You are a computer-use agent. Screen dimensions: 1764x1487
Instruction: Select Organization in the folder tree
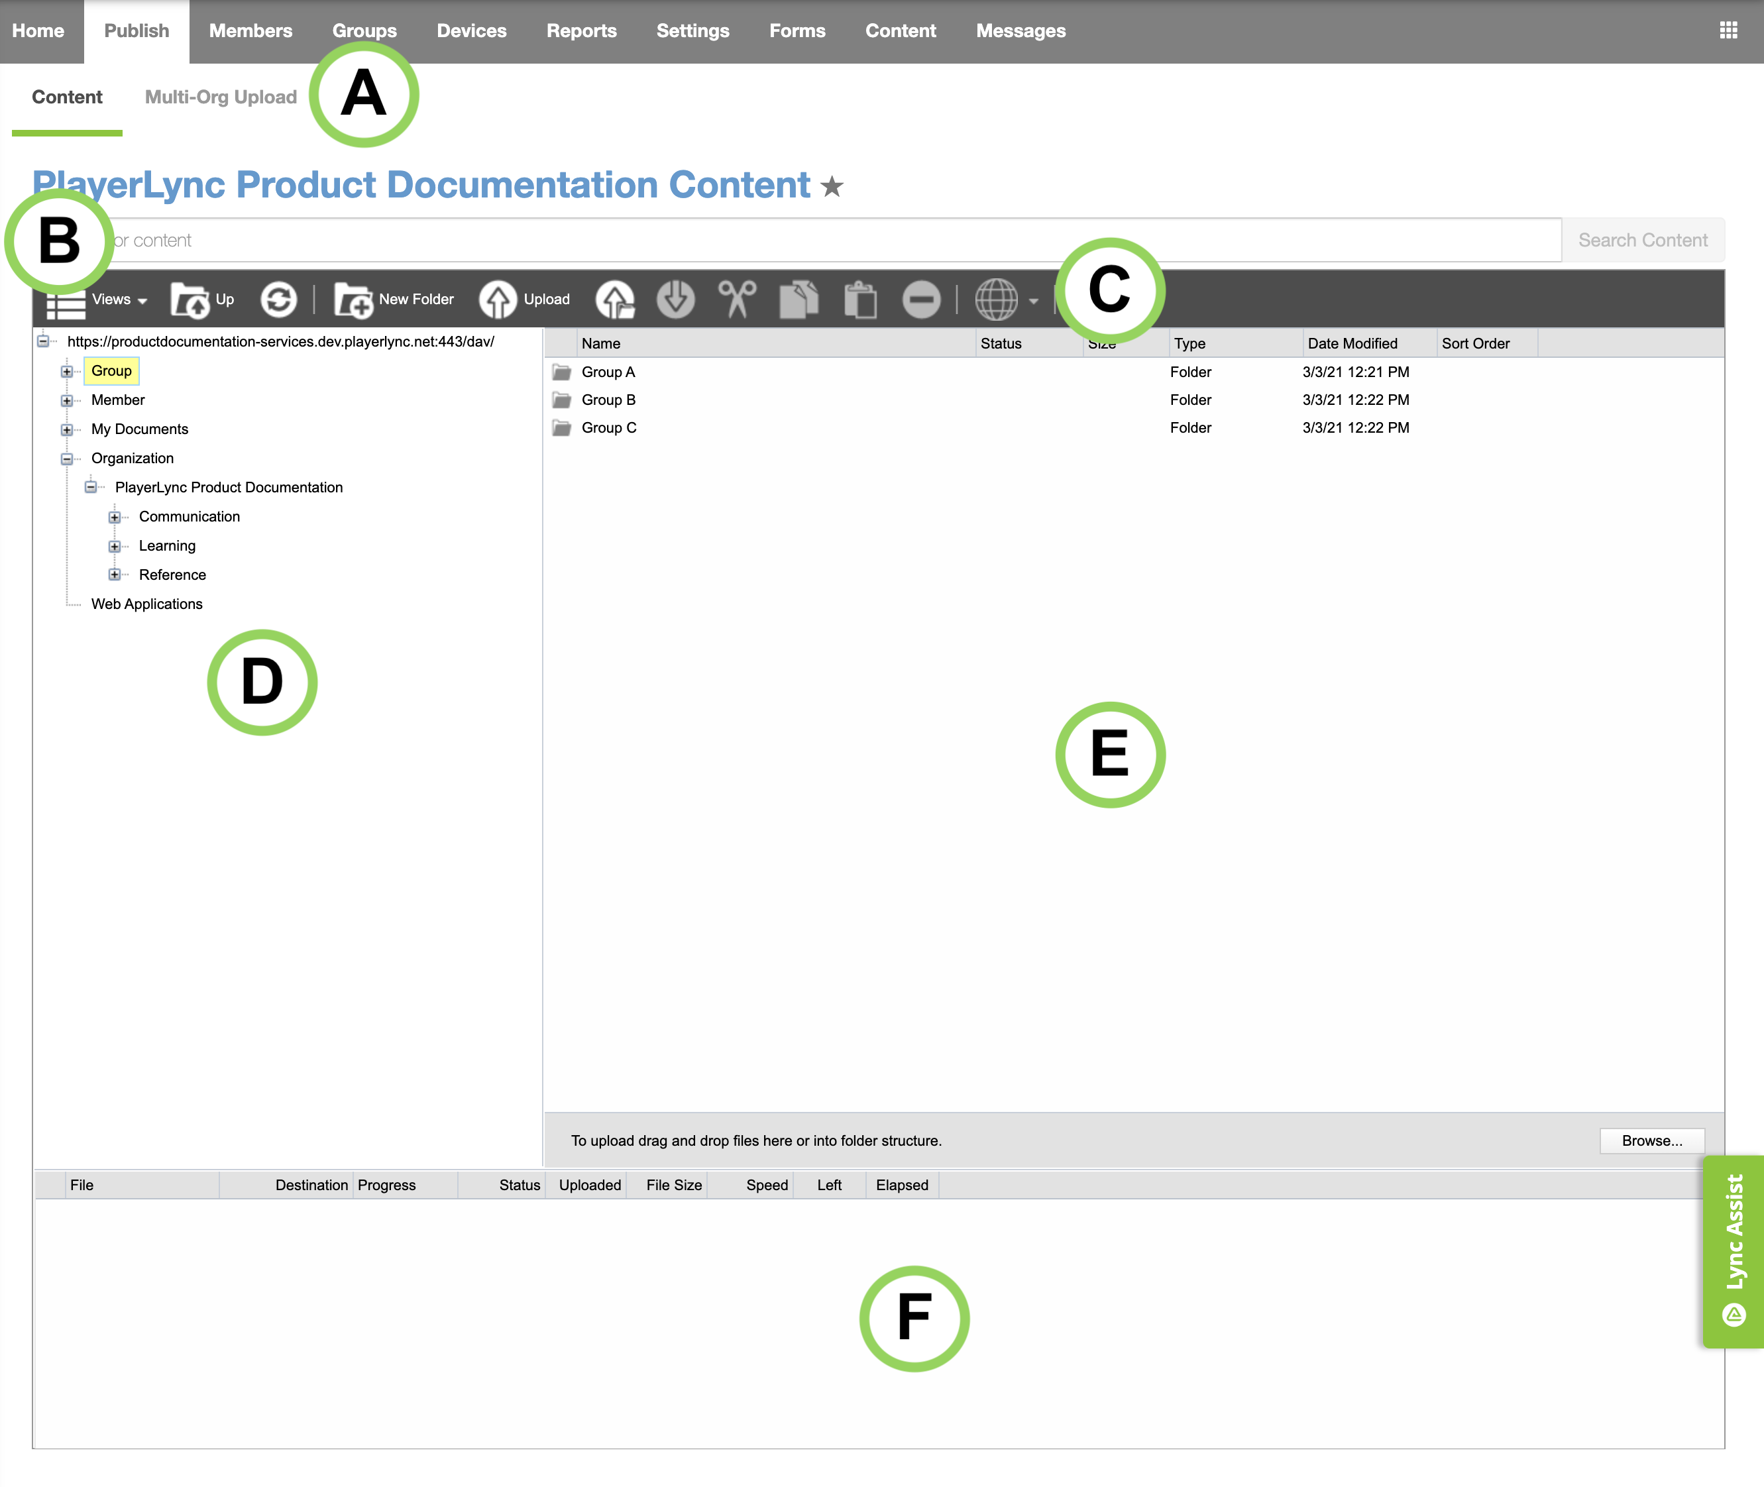click(133, 459)
